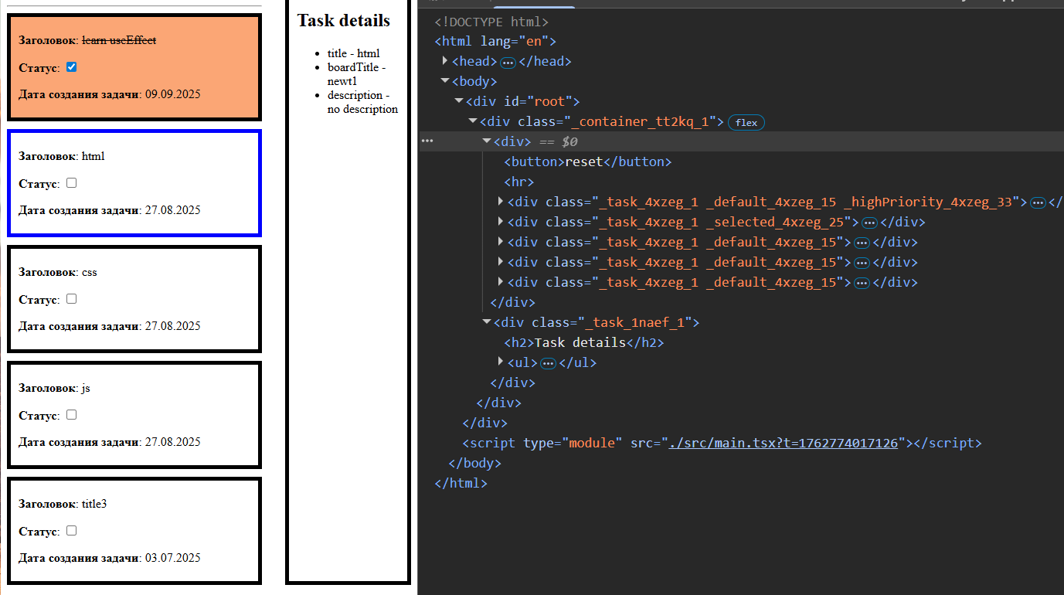Expand the head element in the DOM tree
This screenshot has height=595, width=1064.
coord(445,61)
